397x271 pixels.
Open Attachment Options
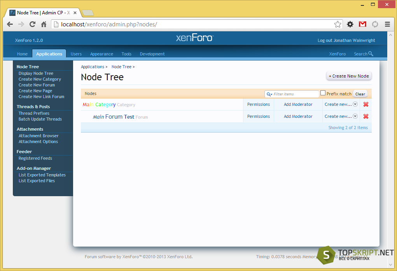point(38,142)
